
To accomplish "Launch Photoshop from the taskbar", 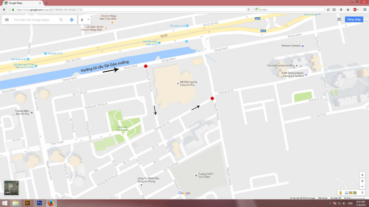I will [39, 203].
